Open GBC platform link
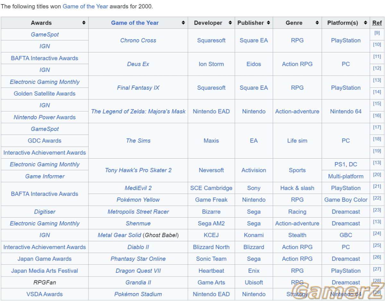This screenshot has width=385, height=302. click(346, 235)
